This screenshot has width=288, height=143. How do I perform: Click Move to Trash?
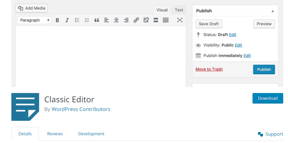(209, 69)
